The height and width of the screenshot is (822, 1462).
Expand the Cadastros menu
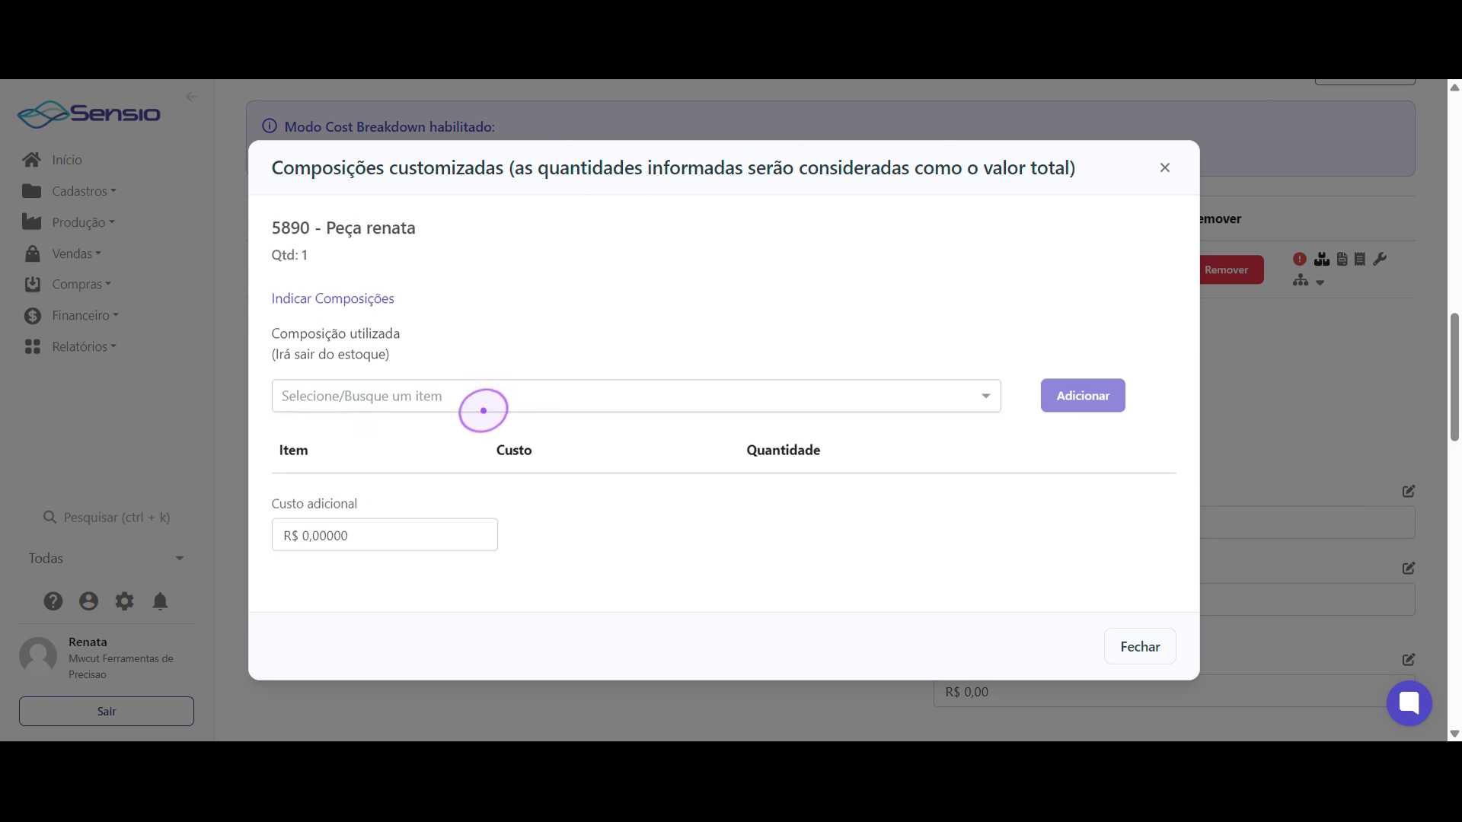point(84,191)
